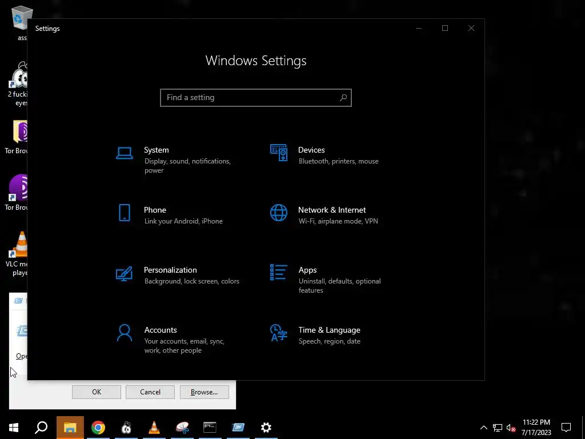Open taskbar search magnifier
This screenshot has width=585, height=439.
tap(41, 428)
